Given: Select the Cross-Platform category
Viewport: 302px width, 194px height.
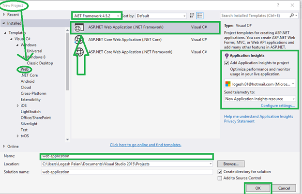Looking at the screenshot, I should pos(33,93).
